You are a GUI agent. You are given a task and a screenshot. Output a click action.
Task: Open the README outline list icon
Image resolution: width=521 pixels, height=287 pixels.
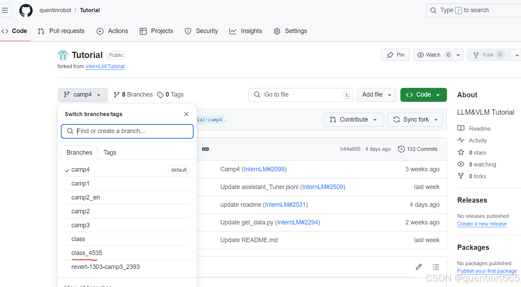[x=435, y=267]
